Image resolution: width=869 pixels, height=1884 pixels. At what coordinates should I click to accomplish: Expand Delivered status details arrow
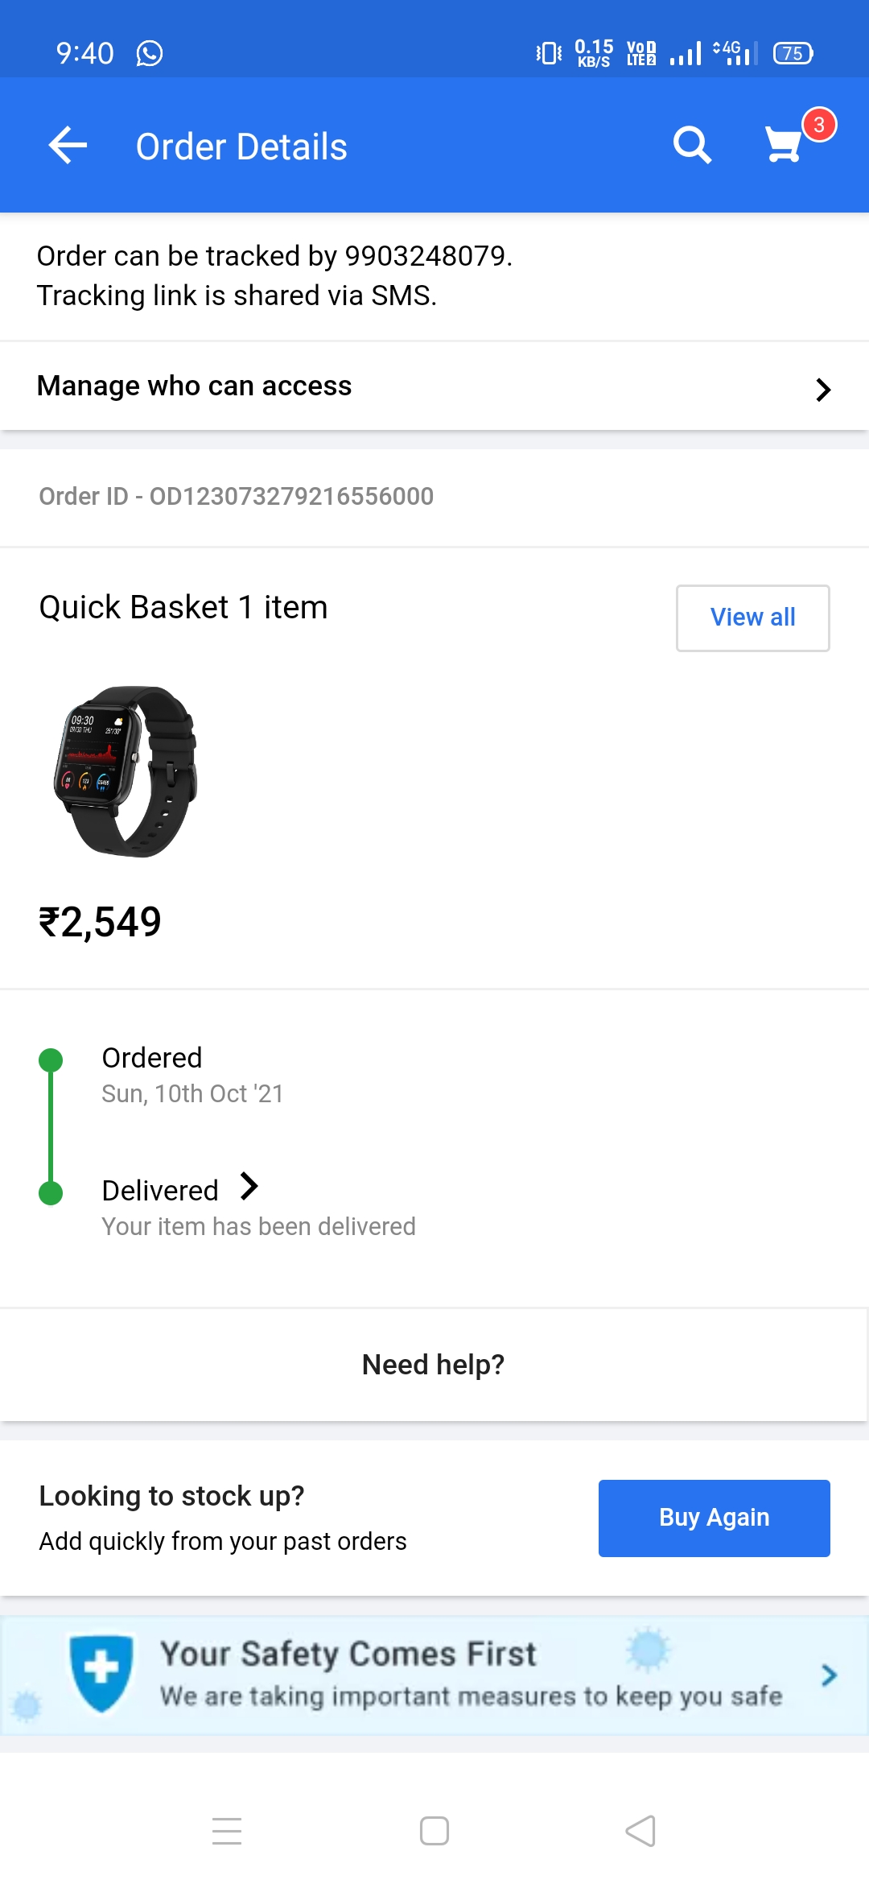click(249, 1187)
